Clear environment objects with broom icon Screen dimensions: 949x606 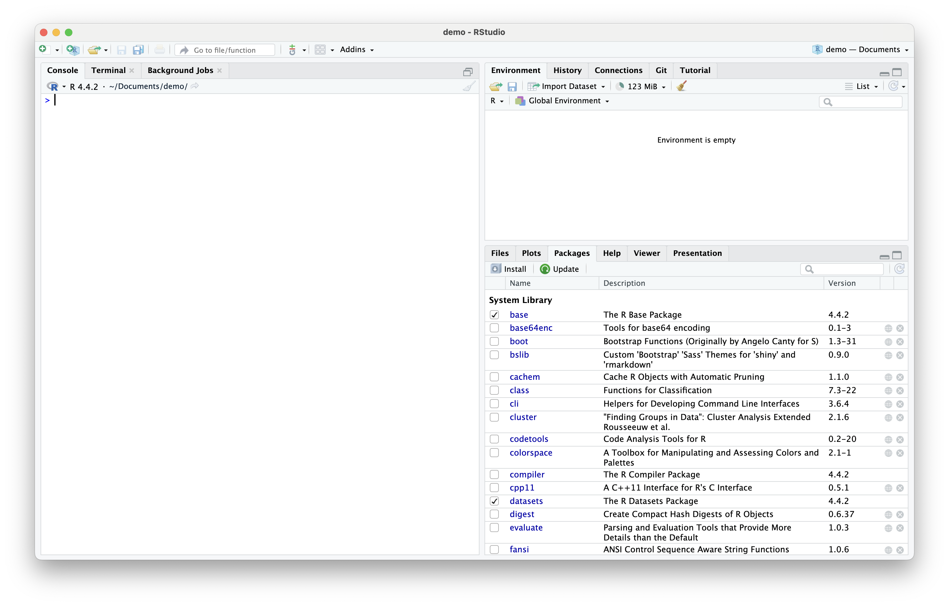tap(681, 86)
